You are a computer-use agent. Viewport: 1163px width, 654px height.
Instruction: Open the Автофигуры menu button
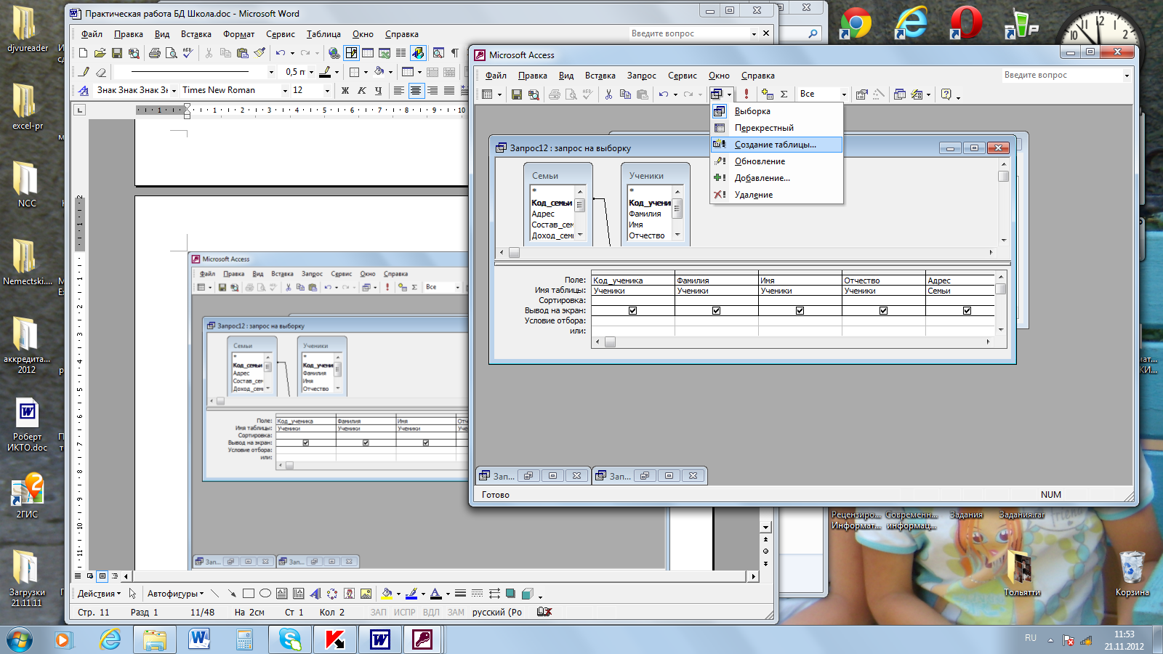[x=175, y=594]
